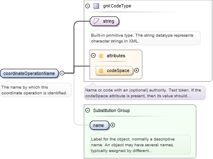Click the Substitution Group header label

[x=111, y=110]
